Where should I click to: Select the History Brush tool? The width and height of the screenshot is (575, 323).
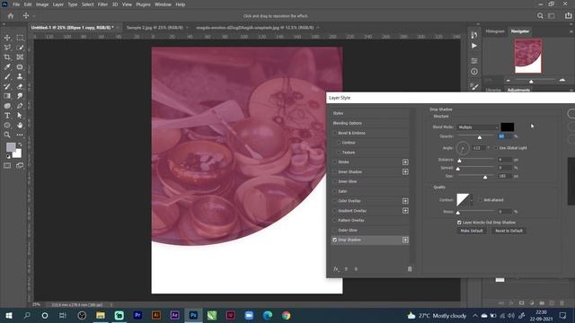tap(7, 86)
